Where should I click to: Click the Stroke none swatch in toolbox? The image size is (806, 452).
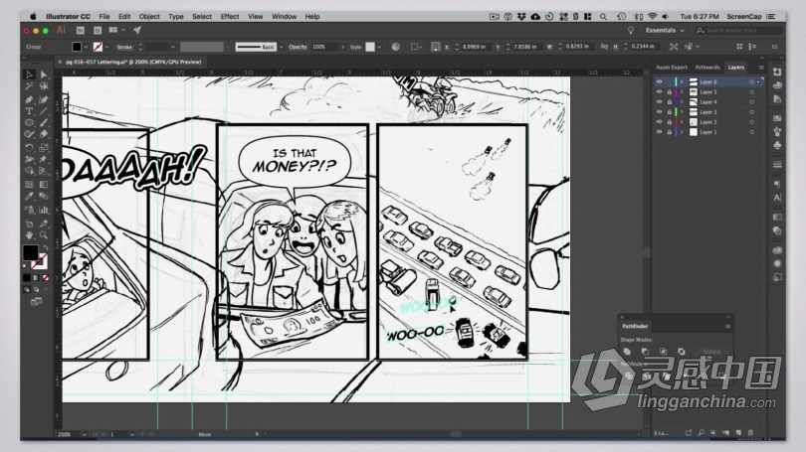(x=39, y=262)
